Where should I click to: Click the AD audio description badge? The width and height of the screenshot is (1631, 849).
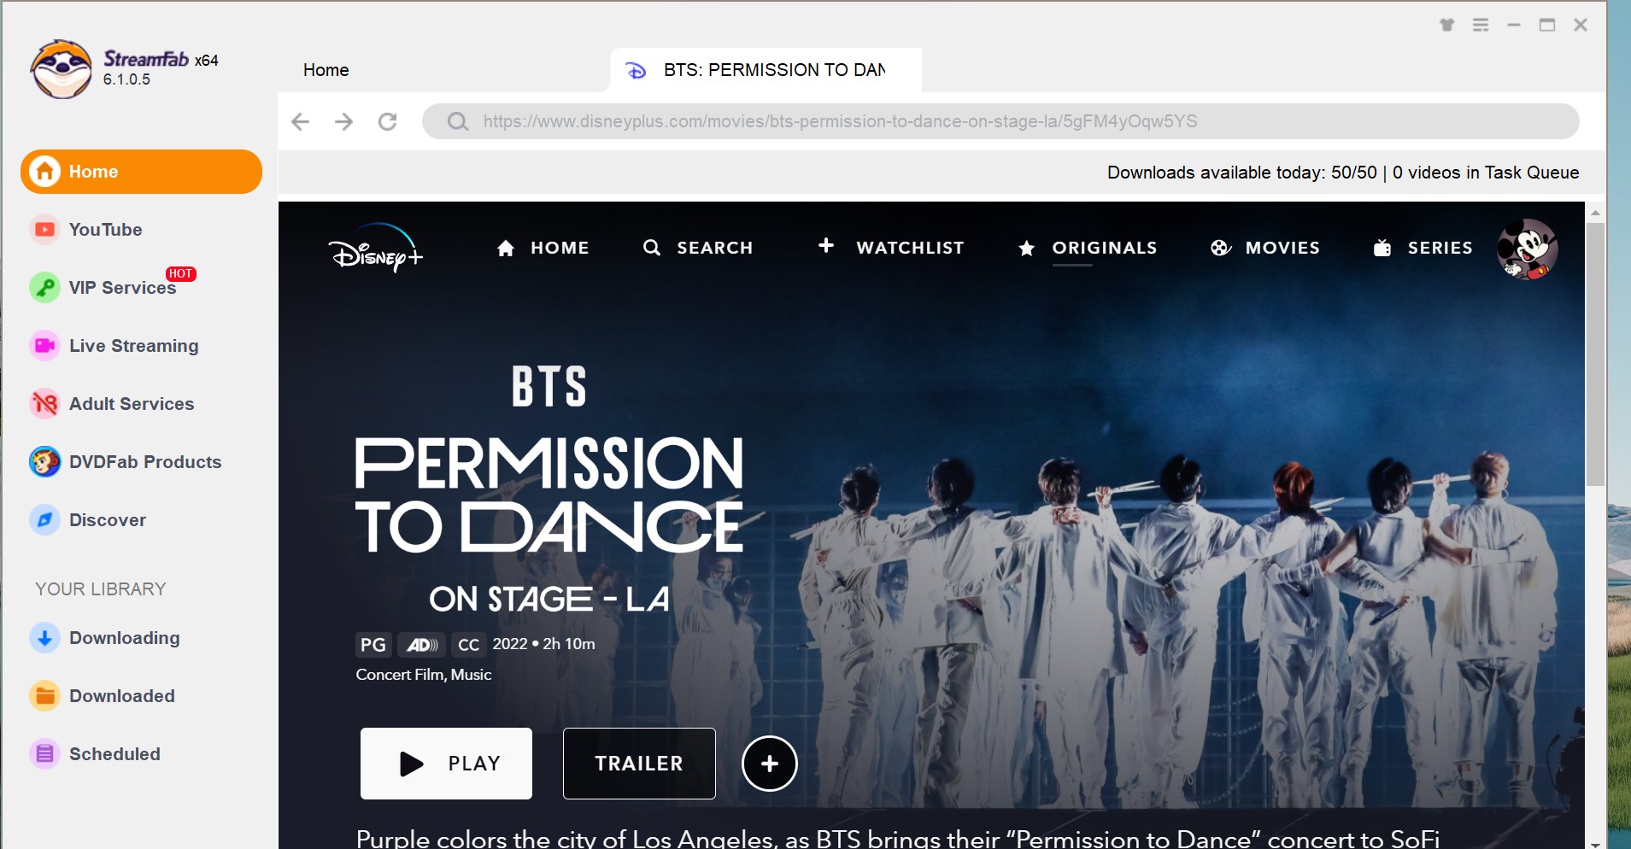click(422, 645)
